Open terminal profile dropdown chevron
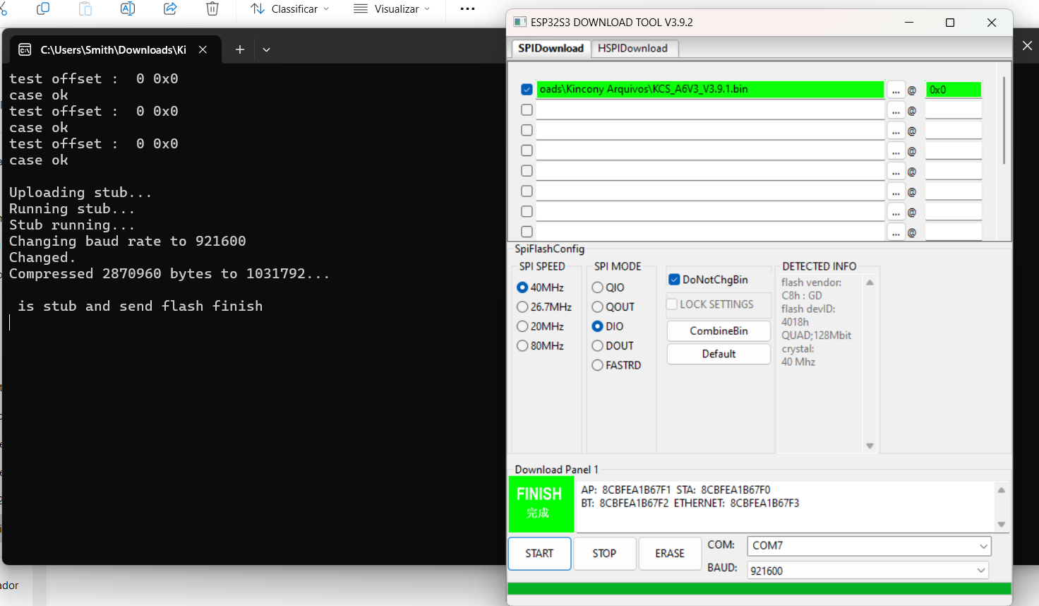This screenshot has width=1039, height=606. click(x=266, y=49)
